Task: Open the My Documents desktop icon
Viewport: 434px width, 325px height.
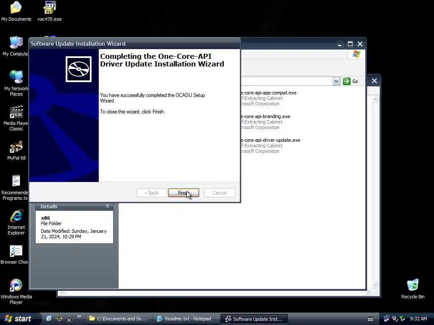Action: pos(16,11)
